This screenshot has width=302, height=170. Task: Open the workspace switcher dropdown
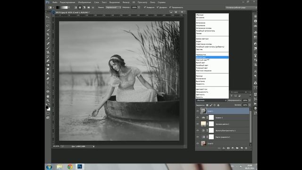(x=241, y=8)
